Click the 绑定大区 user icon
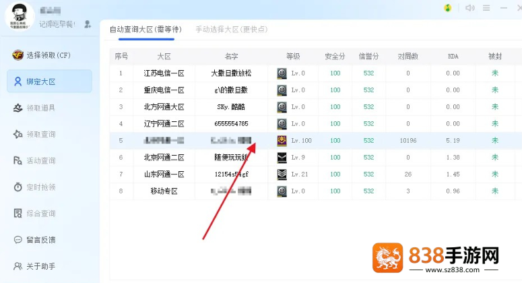Screen dimensions: 522x283 18,82
